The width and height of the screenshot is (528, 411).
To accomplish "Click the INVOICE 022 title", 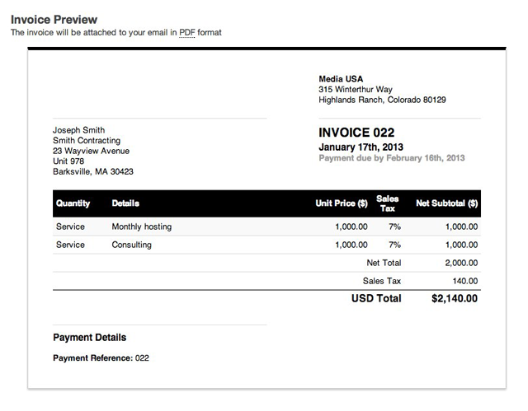I will pyautogui.click(x=356, y=133).
